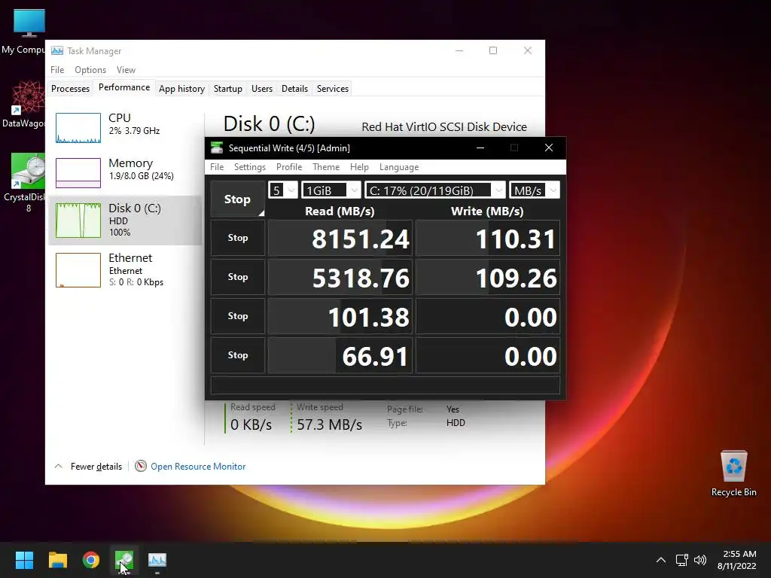Open CrystalDiskMark Settings menu

(250, 166)
